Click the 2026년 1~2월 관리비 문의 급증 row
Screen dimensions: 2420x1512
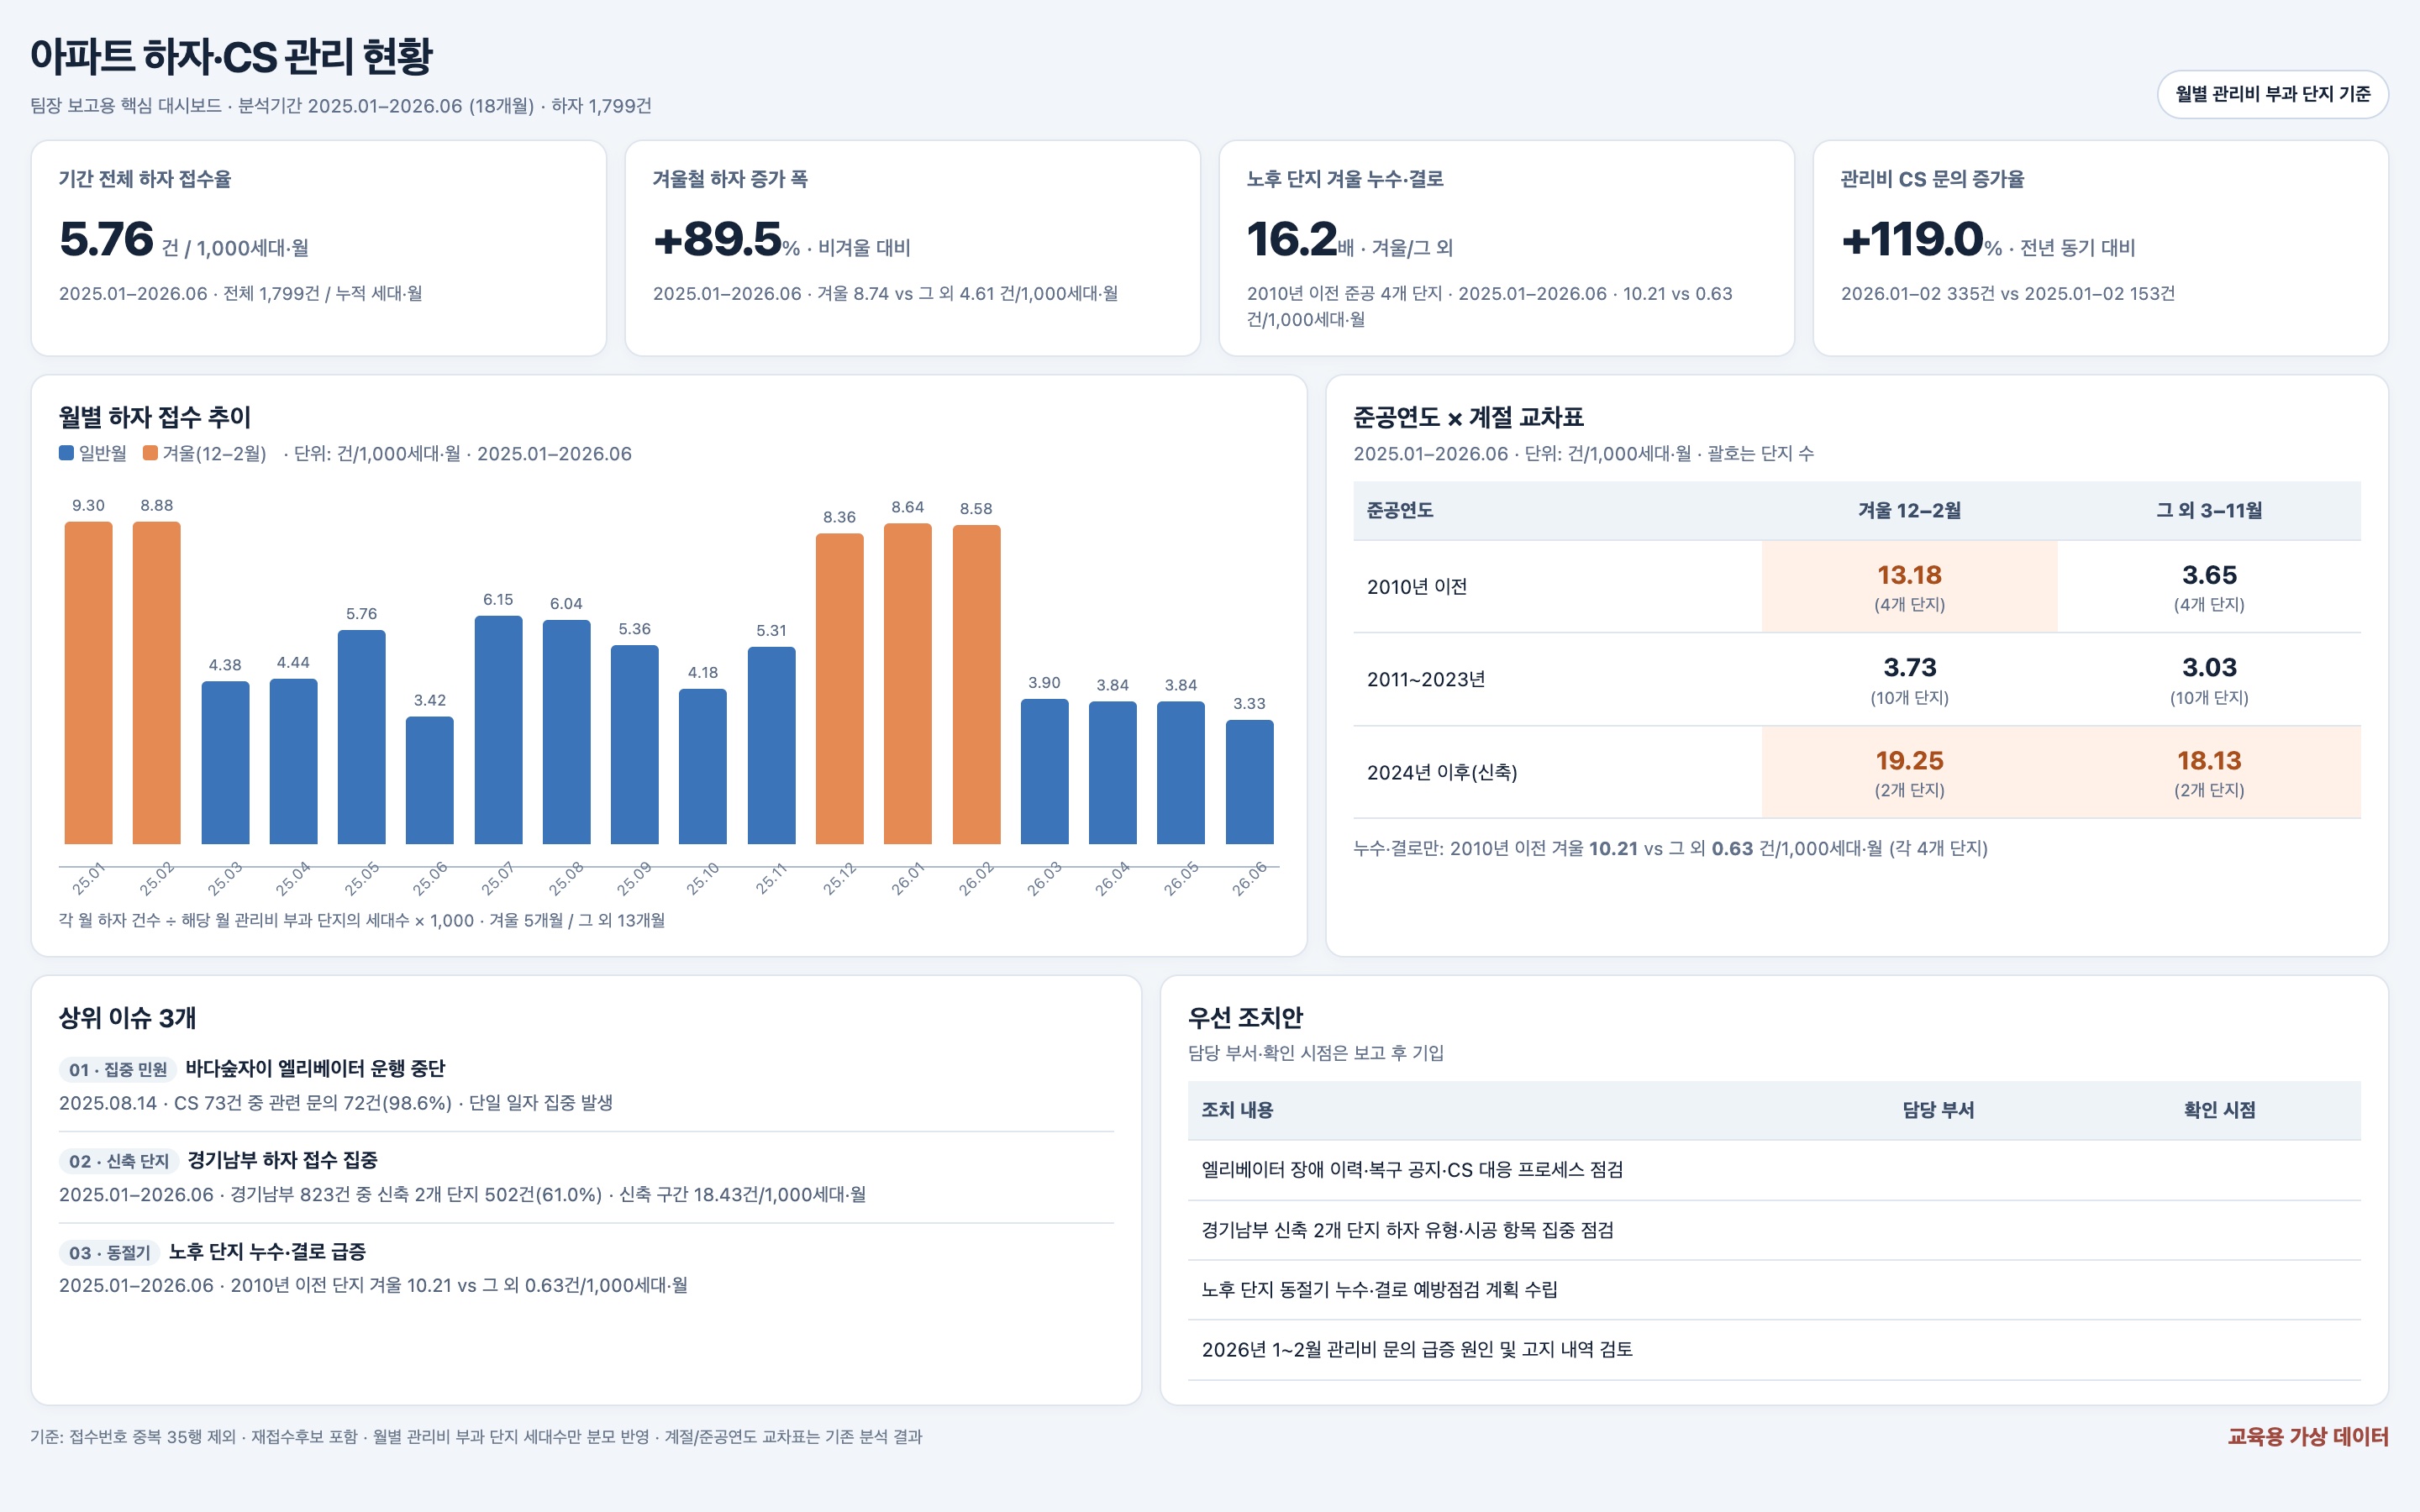coord(1774,1350)
